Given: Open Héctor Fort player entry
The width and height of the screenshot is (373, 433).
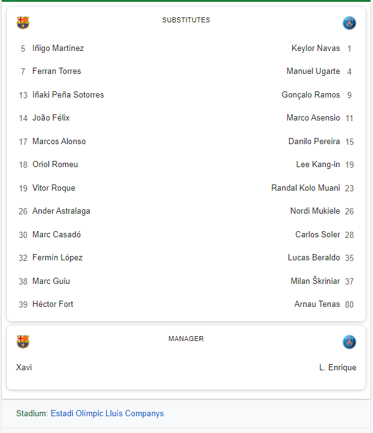Looking at the screenshot, I should pos(53,304).
